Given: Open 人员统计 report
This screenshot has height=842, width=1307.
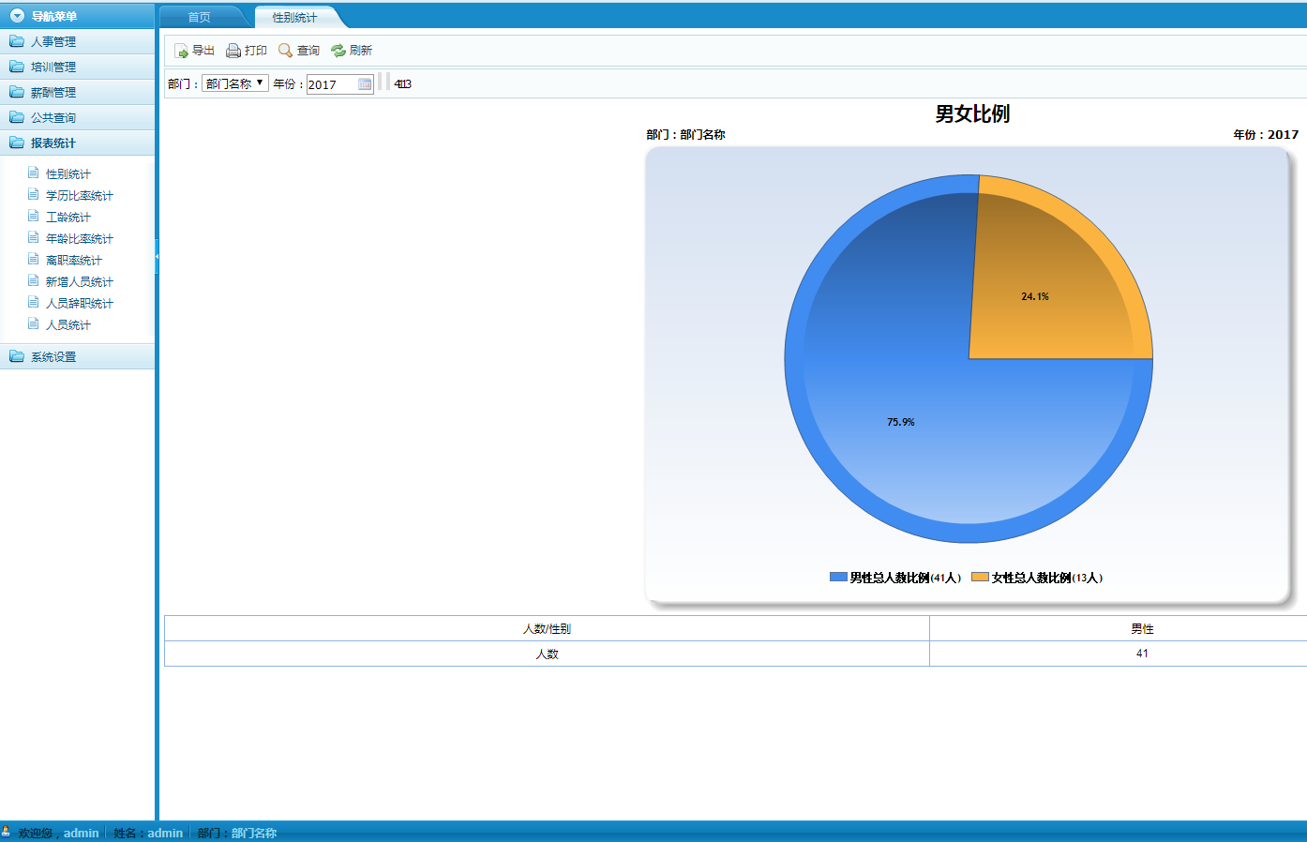Looking at the screenshot, I should coord(68,325).
